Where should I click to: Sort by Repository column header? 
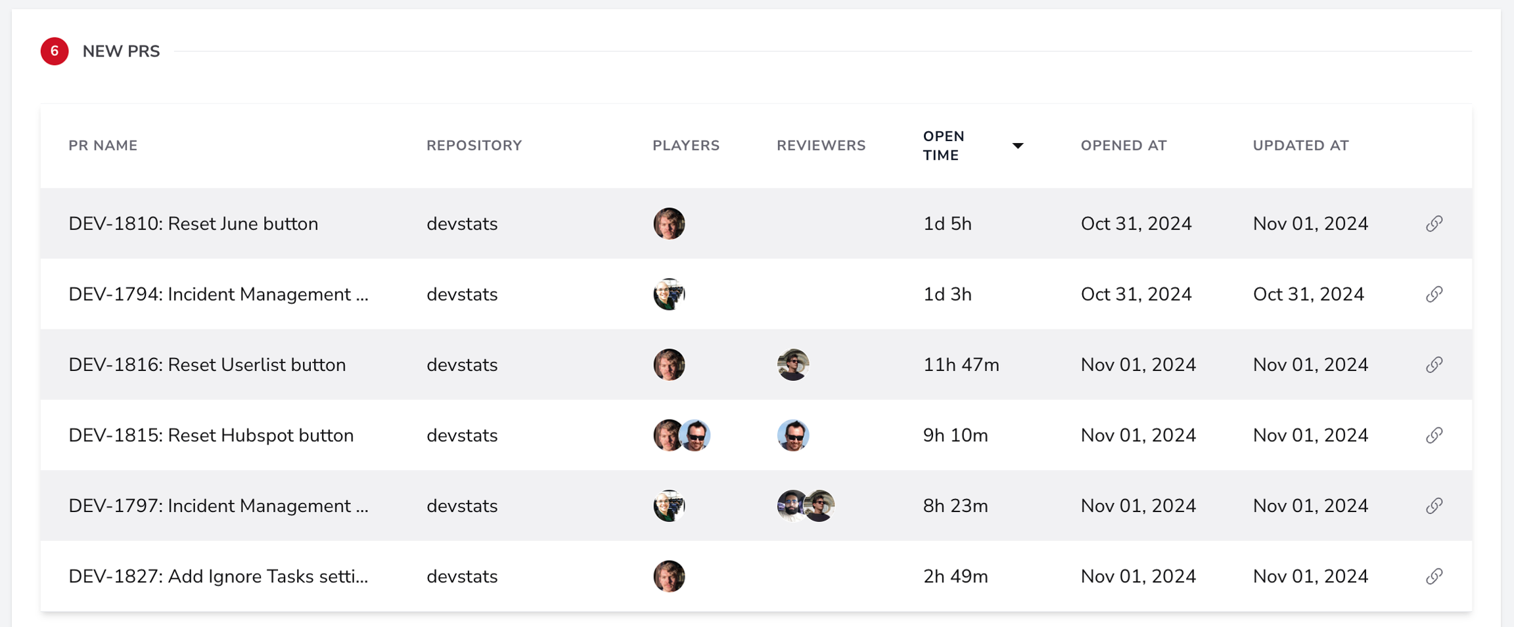pyautogui.click(x=474, y=146)
